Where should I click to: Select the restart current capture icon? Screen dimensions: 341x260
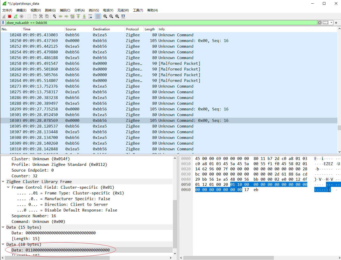point(15,16)
